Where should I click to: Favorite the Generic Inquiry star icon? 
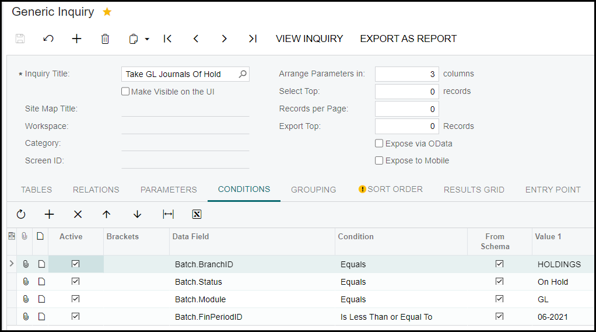point(107,12)
